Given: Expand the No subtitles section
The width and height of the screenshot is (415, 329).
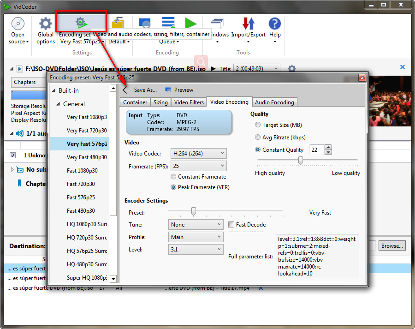Looking at the screenshot, I should coord(12,169).
